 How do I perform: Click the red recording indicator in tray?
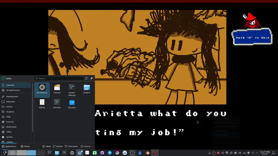218,153
